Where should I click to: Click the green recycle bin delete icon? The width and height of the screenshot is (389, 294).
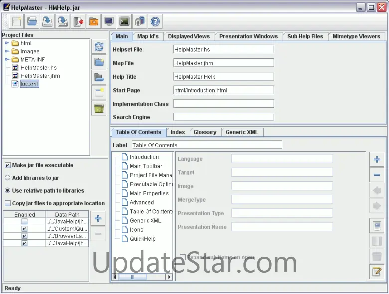(x=99, y=108)
